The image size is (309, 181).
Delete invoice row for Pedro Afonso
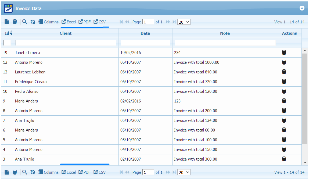pyautogui.click(x=284, y=91)
